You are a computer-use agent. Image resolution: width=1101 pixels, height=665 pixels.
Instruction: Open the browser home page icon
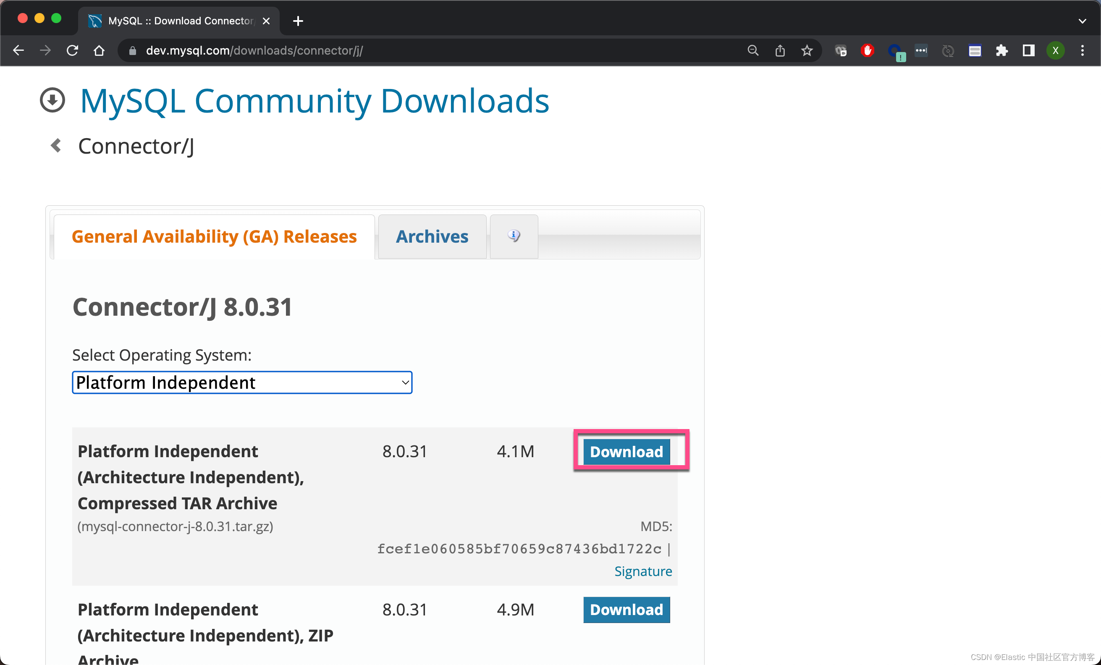pyautogui.click(x=99, y=50)
